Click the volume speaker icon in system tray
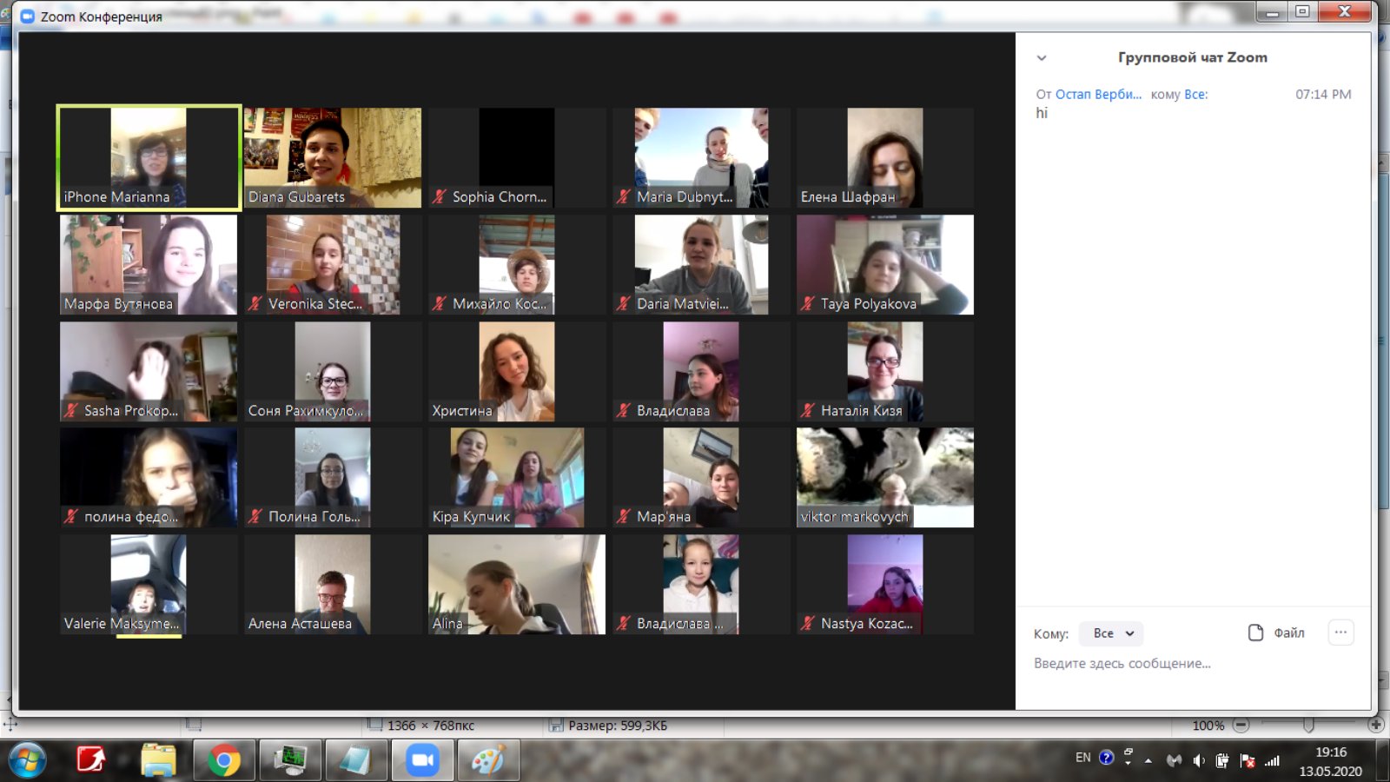Viewport: 1390px width, 782px height. 1199,760
